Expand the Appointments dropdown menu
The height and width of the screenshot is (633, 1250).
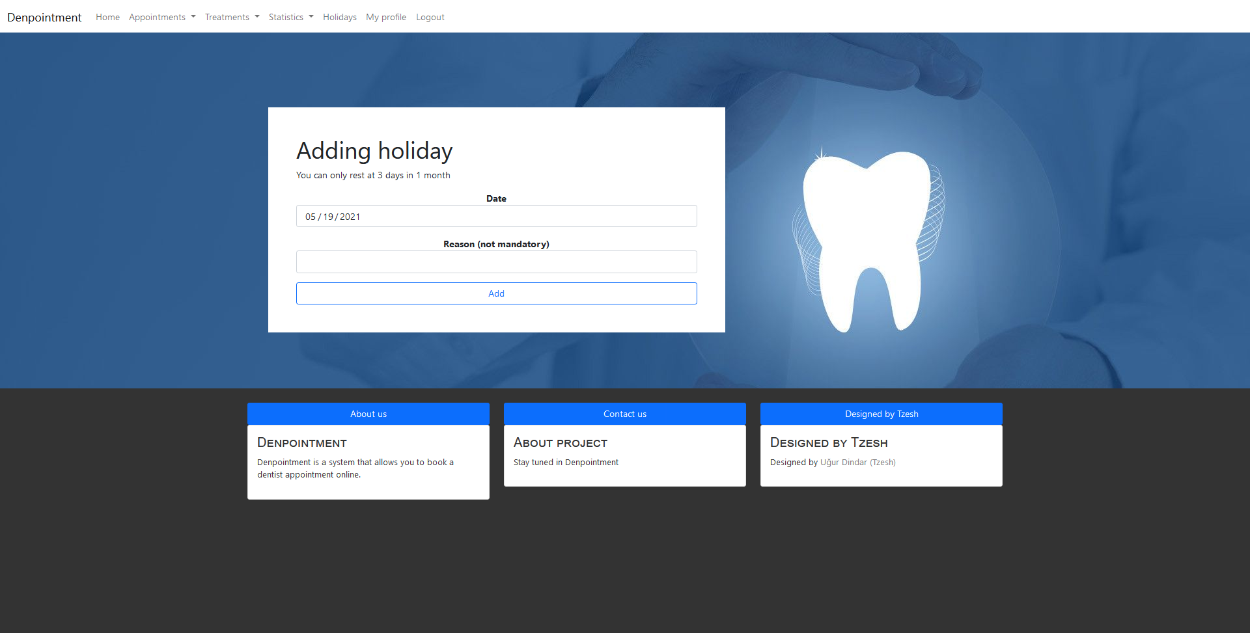pyautogui.click(x=162, y=17)
